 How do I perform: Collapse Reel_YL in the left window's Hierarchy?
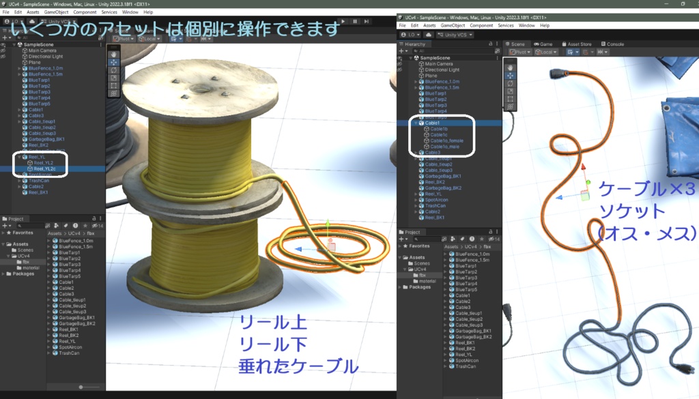(x=19, y=157)
